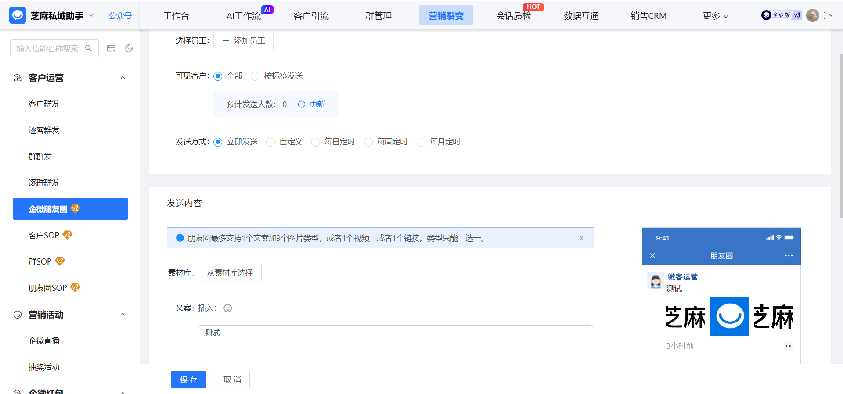Click the page vertical scrollbar
Screen dimensions: 843x394
point(840,136)
